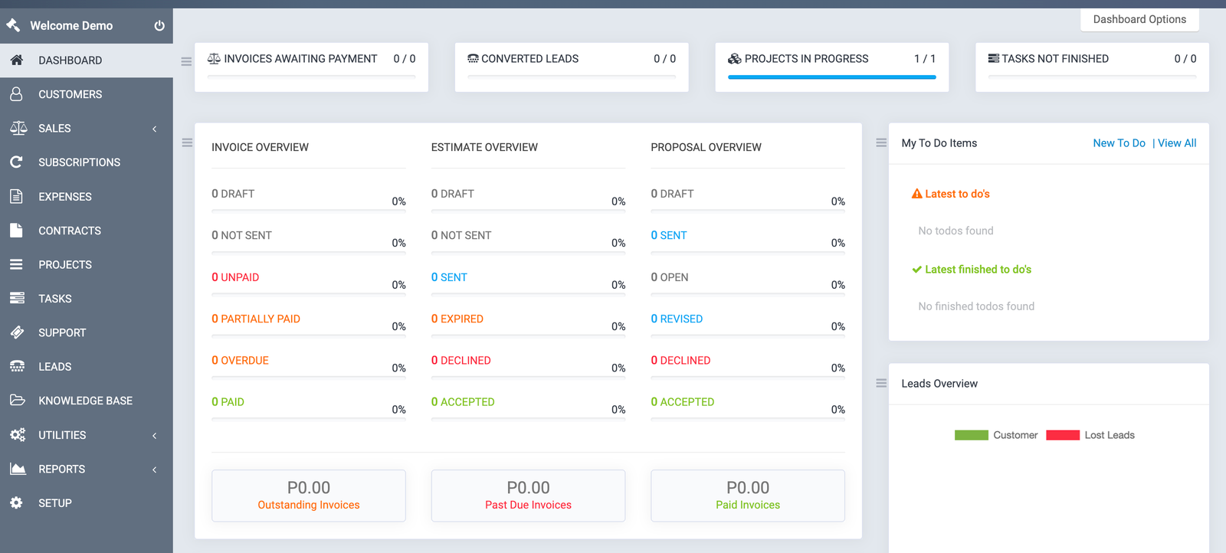Click the drag handle next to Leads Overview
The image size is (1226, 553).
coord(881,383)
